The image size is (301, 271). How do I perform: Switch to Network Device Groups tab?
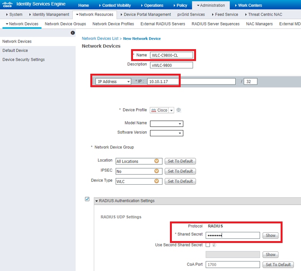tap(65, 24)
